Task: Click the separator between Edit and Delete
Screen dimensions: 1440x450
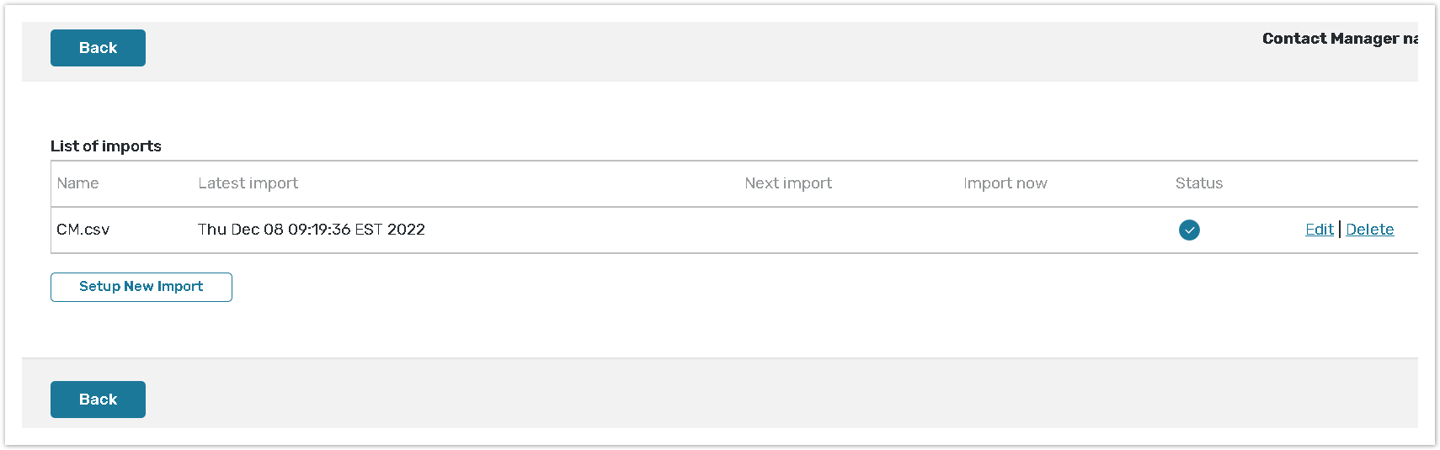Action: (1340, 230)
